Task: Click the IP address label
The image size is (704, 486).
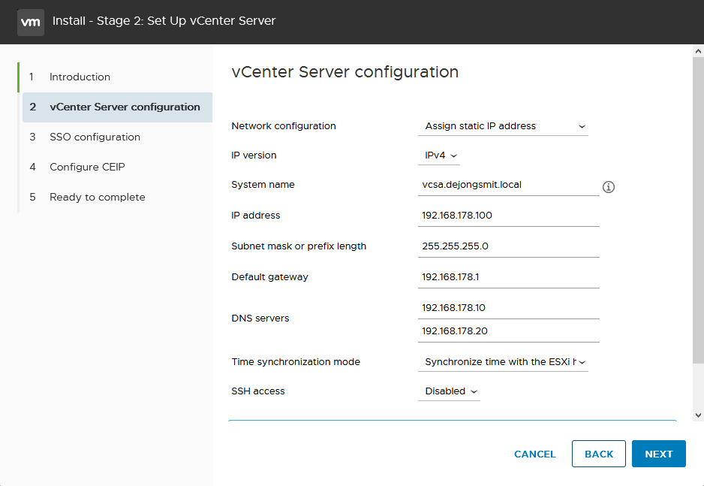Action: click(x=255, y=216)
